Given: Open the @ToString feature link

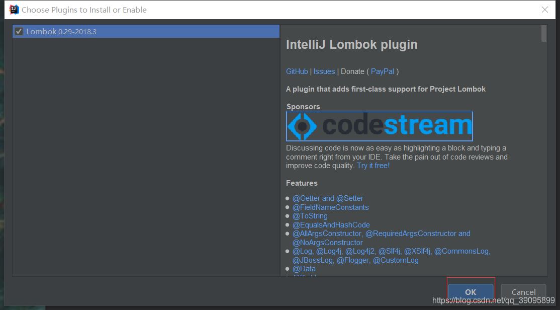Looking at the screenshot, I should coord(310,216).
